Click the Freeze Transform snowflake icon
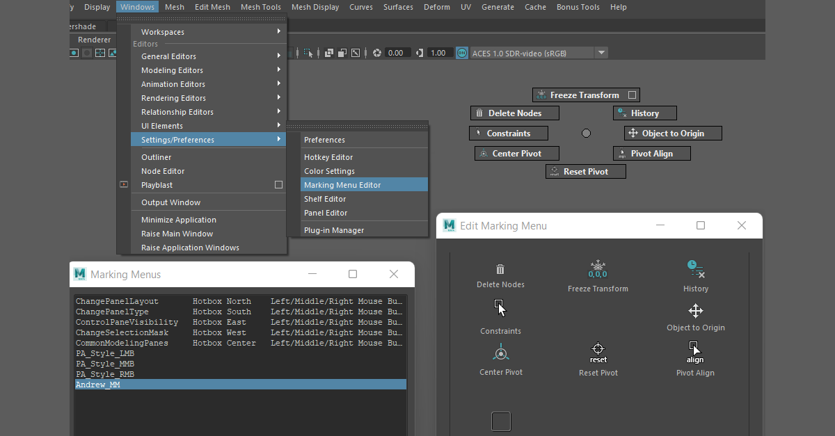This screenshot has width=835, height=436. [x=598, y=268]
